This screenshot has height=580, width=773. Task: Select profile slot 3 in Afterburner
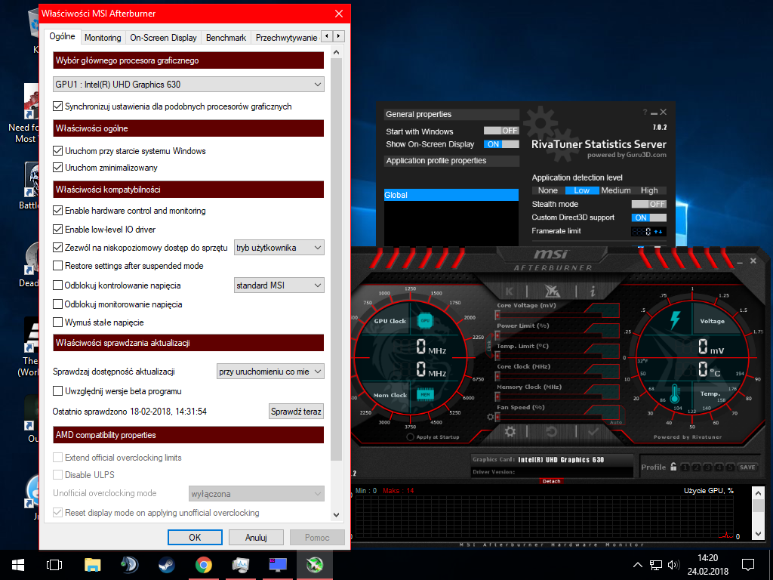click(x=707, y=467)
